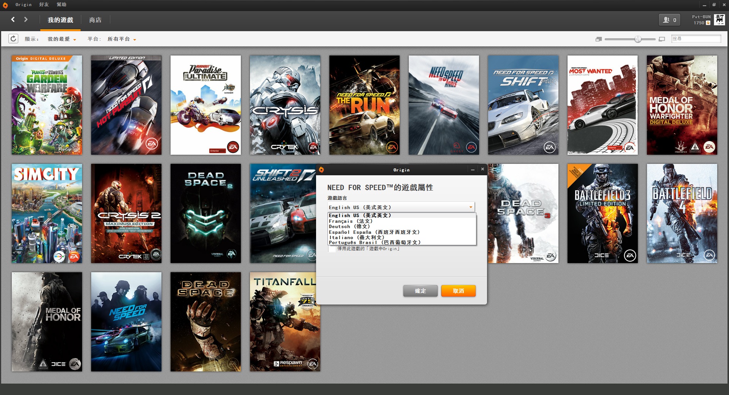Switch to the 商店 tab

[95, 20]
